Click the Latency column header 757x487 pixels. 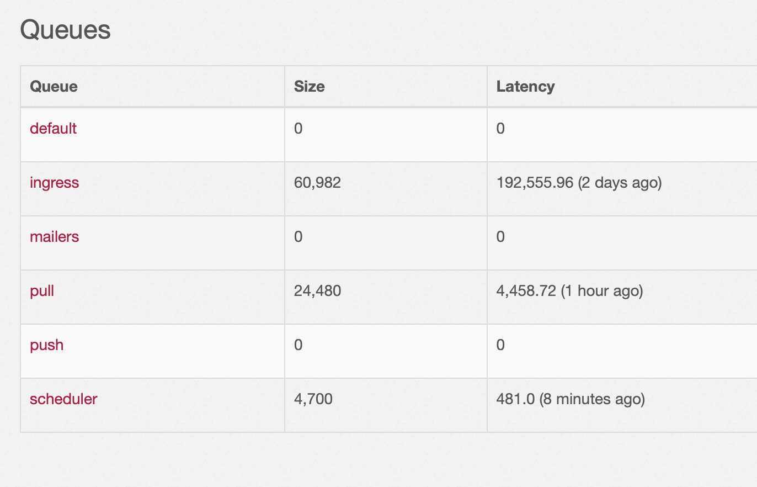tap(525, 87)
